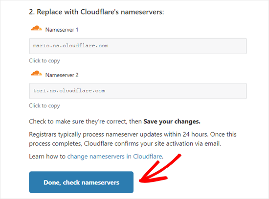Open the 'change nameservers in Cloudflare' link
The image size is (269, 199).
tap(114, 157)
